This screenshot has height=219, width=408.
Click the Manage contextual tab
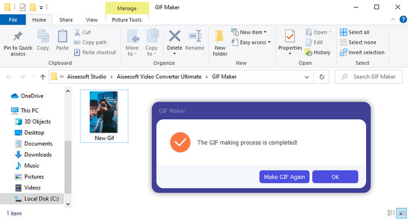coord(127,8)
